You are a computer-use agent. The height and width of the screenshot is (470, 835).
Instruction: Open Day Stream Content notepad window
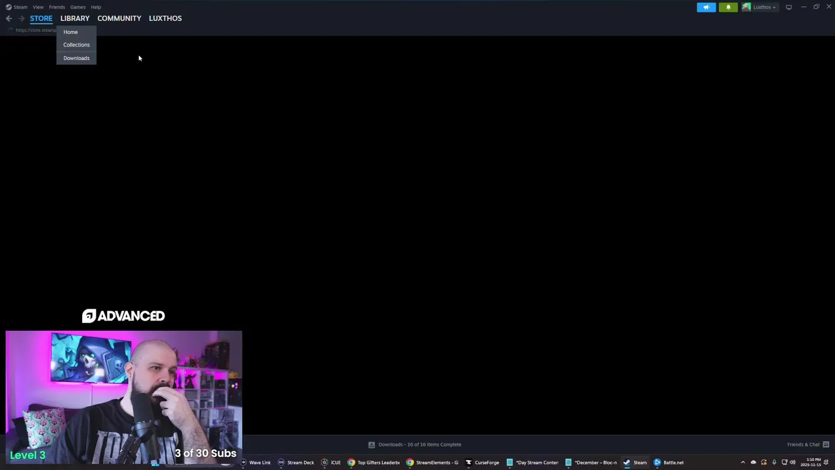532,463
